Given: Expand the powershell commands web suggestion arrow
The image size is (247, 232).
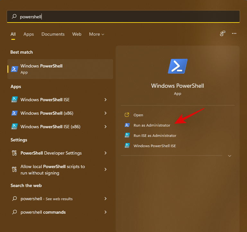Looking at the screenshot, I should [105, 212].
